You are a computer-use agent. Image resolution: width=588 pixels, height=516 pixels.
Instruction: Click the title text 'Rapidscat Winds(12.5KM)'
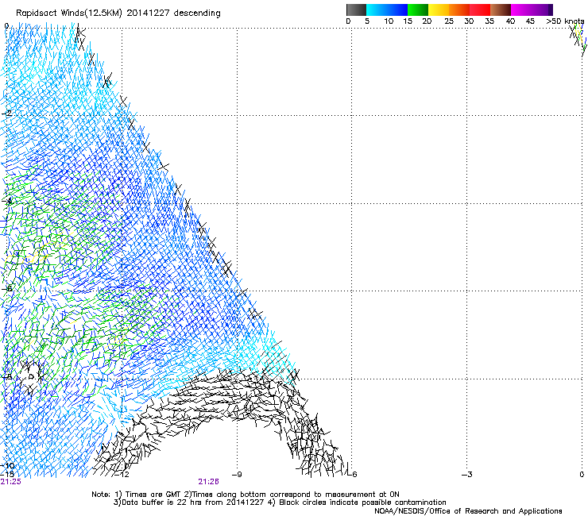pyautogui.click(x=69, y=13)
